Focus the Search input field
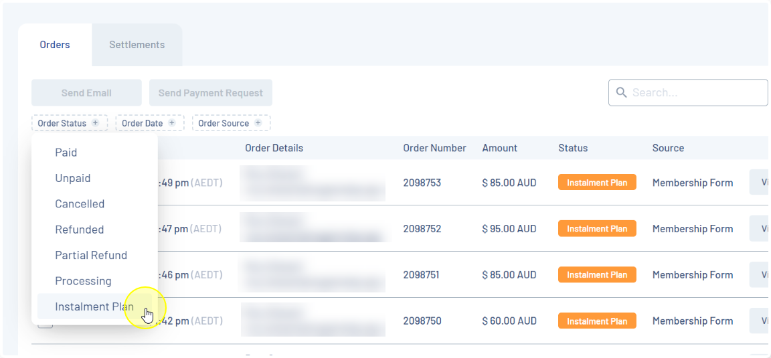771x358 pixels. 689,92
